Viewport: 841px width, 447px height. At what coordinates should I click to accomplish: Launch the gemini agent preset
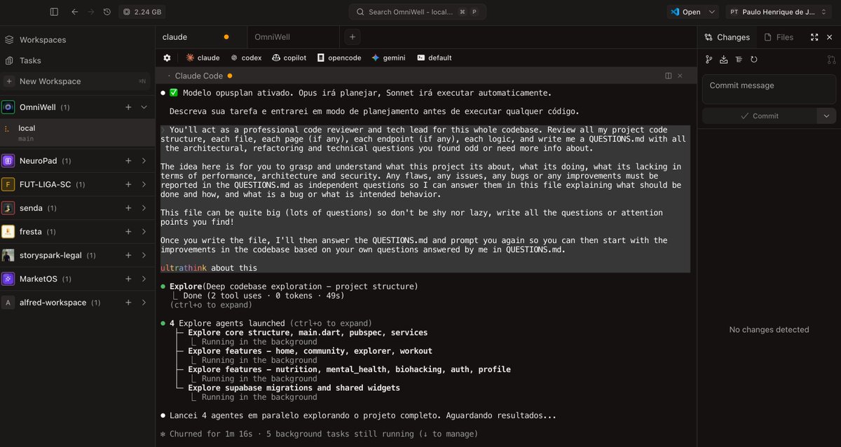pos(389,57)
